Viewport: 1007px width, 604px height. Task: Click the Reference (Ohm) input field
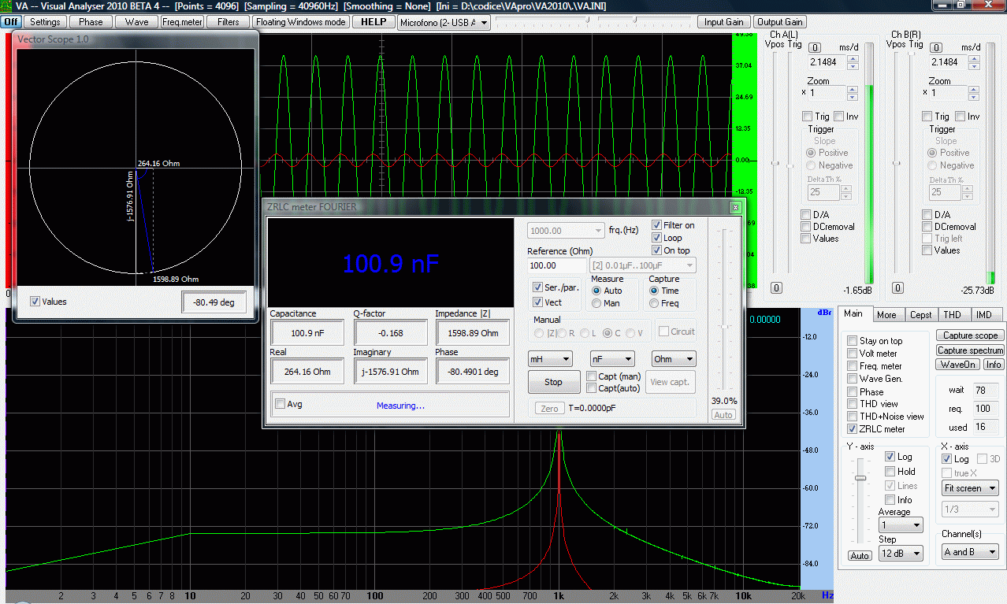pos(557,265)
